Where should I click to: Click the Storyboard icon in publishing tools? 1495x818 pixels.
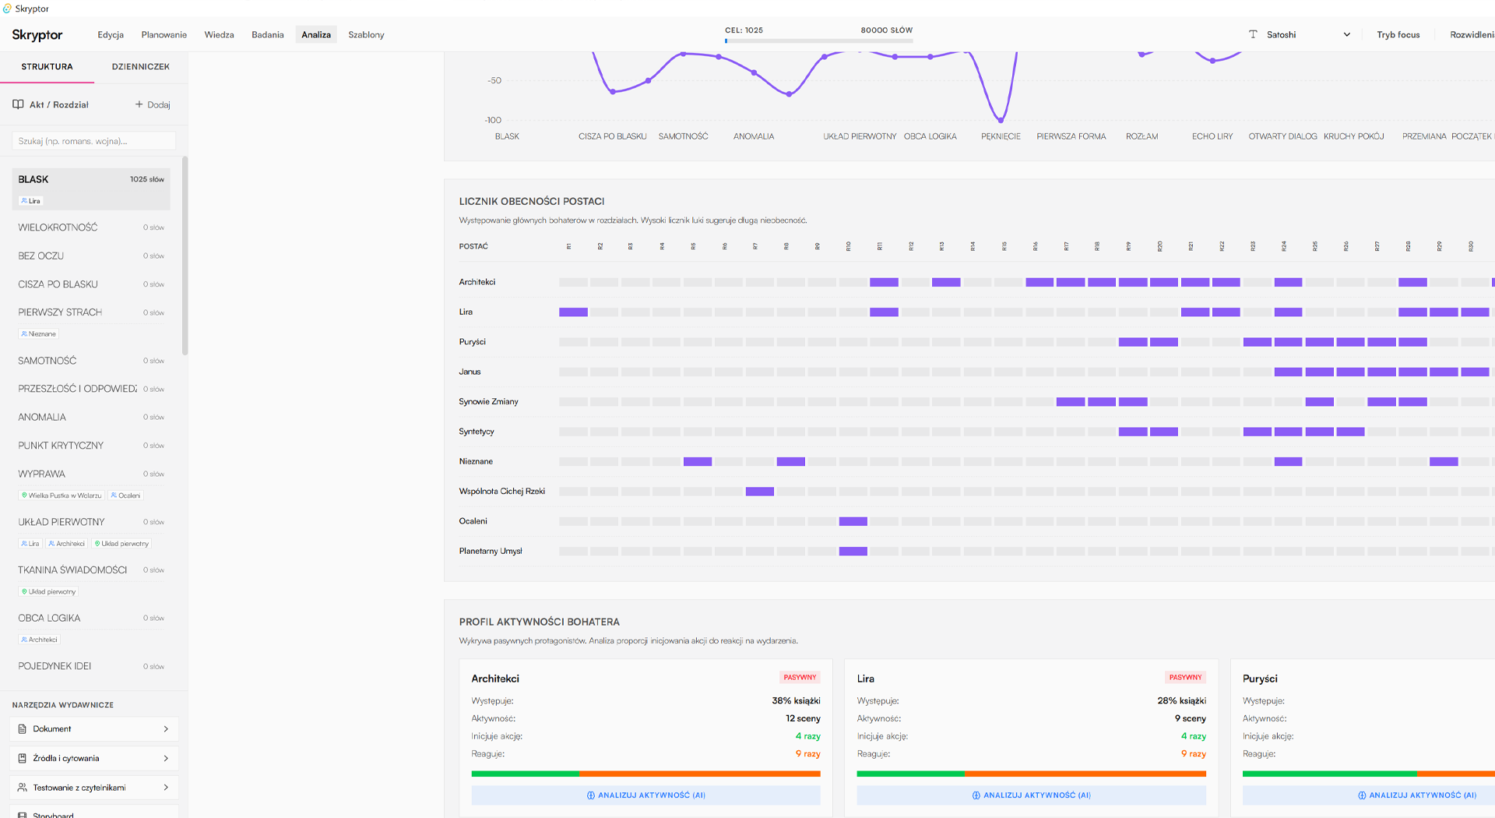click(23, 815)
